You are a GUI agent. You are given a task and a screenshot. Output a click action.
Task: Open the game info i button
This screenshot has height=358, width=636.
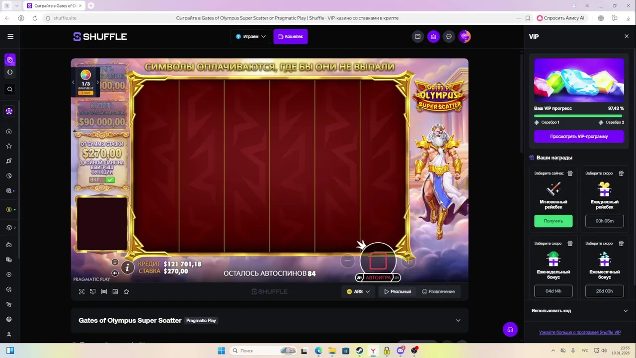click(x=127, y=268)
